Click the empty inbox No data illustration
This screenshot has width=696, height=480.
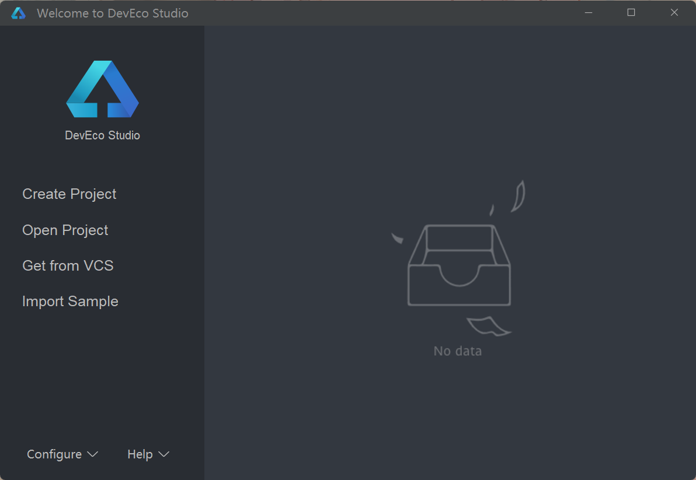pyautogui.click(x=458, y=258)
